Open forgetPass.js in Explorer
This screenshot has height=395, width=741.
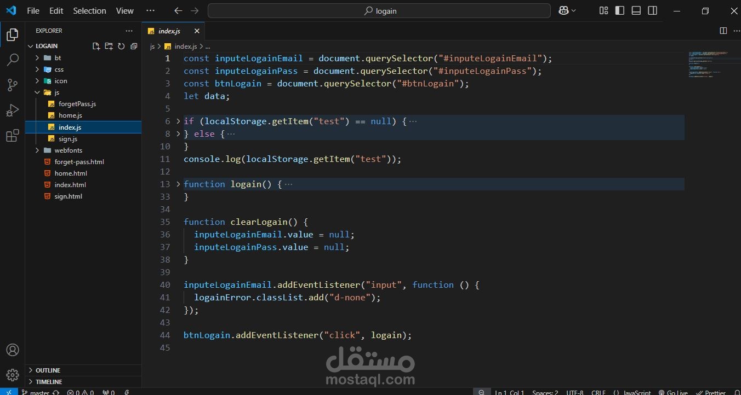pyautogui.click(x=77, y=103)
